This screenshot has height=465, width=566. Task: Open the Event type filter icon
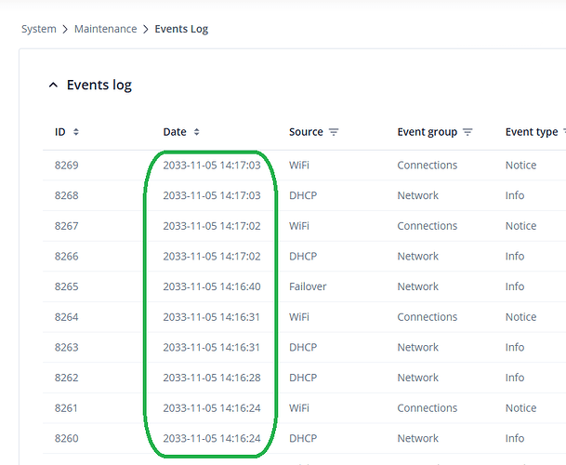(564, 132)
